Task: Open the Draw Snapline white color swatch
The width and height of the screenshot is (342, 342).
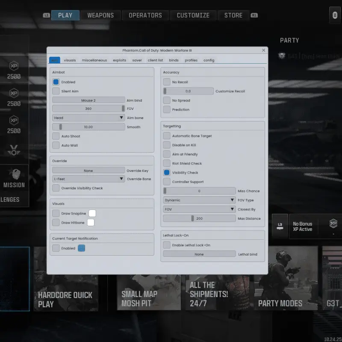Action: (x=92, y=213)
